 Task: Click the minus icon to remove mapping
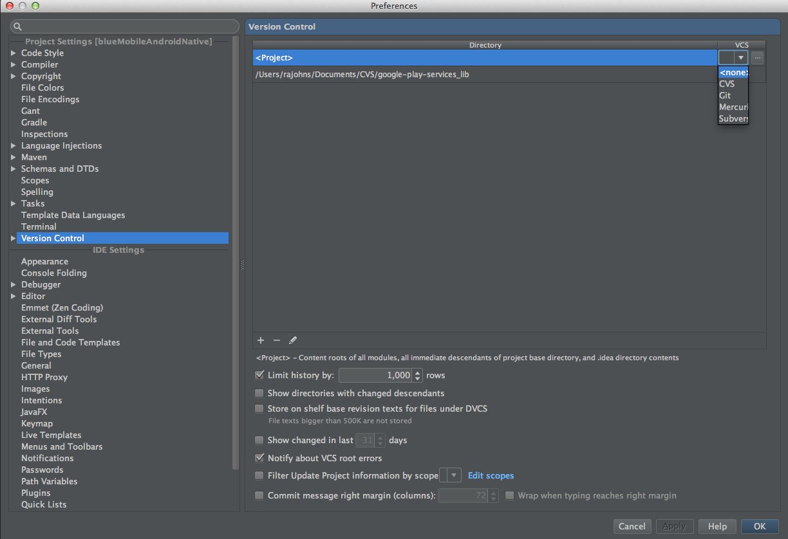(277, 340)
